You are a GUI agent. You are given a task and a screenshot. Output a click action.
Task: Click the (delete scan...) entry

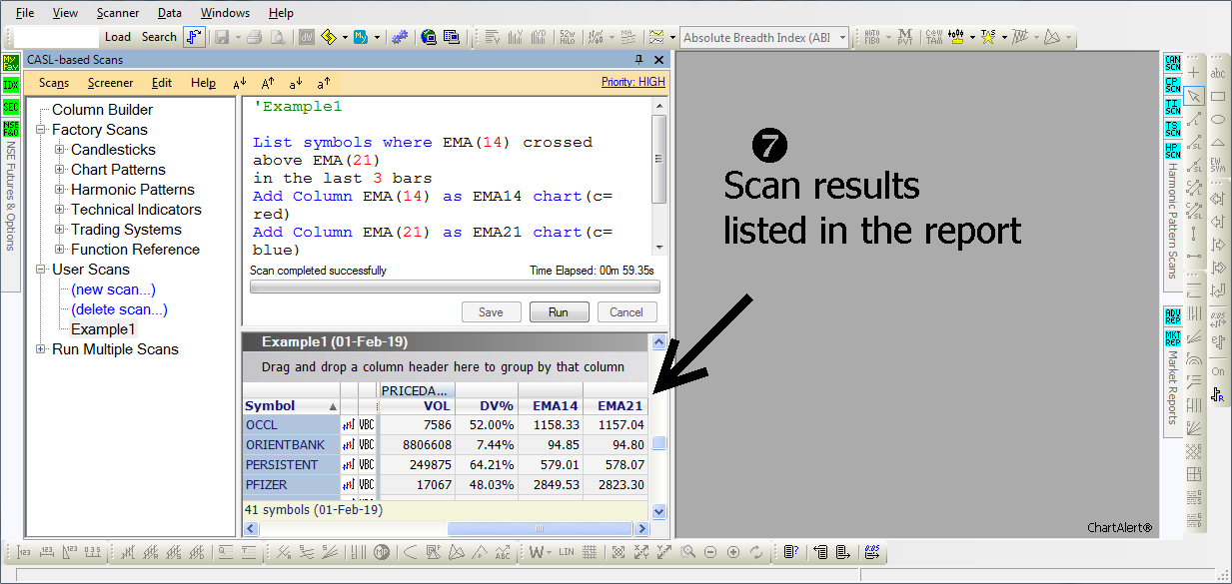point(119,309)
